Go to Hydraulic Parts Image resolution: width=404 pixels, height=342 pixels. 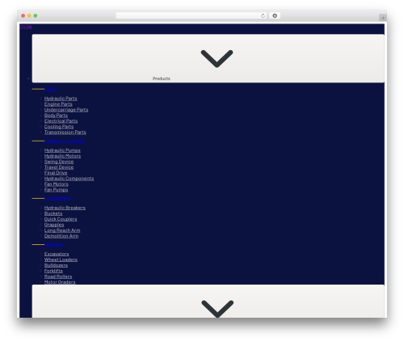(61, 99)
